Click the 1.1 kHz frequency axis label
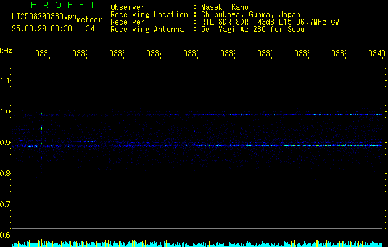 point(6,81)
